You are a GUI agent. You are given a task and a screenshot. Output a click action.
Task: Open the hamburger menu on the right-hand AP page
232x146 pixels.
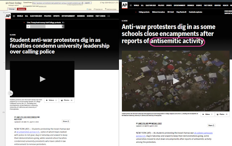tap(130, 5)
